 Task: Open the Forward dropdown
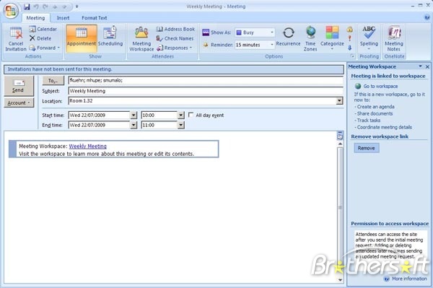tap(45, 48)
